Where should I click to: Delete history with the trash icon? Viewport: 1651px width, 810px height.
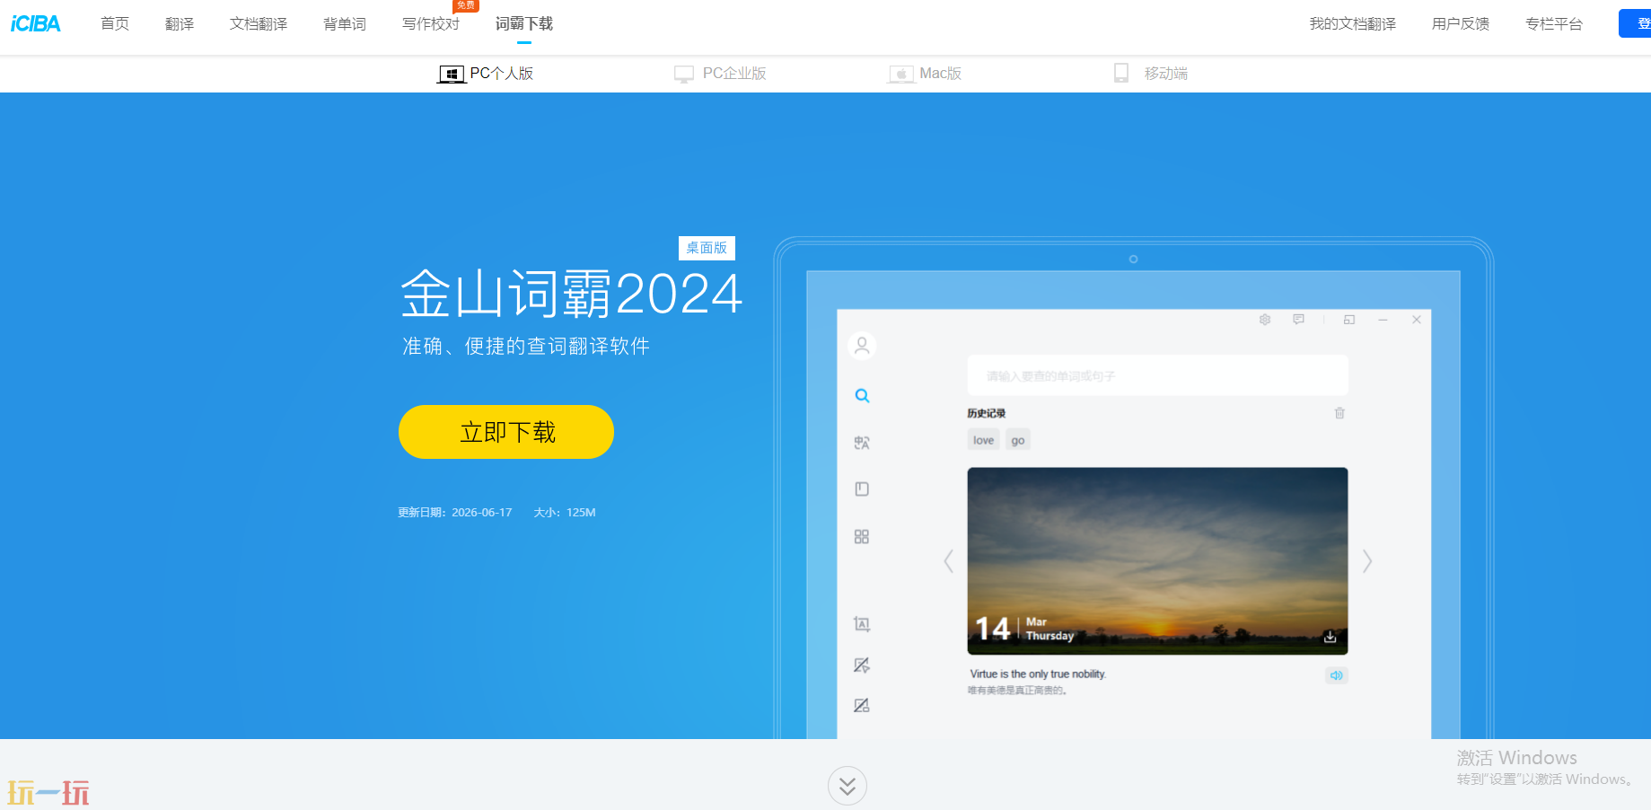pyautogui.click(x=1339, y=413)
